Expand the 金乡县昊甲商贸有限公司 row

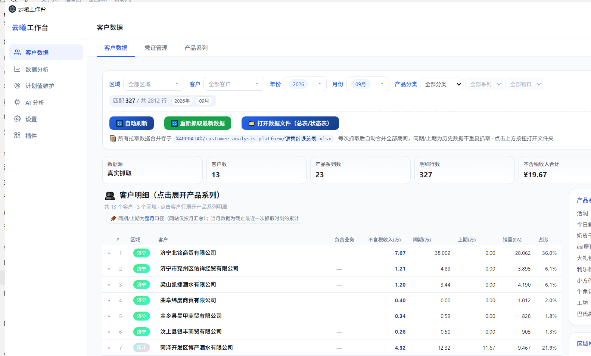coord(109,316)
